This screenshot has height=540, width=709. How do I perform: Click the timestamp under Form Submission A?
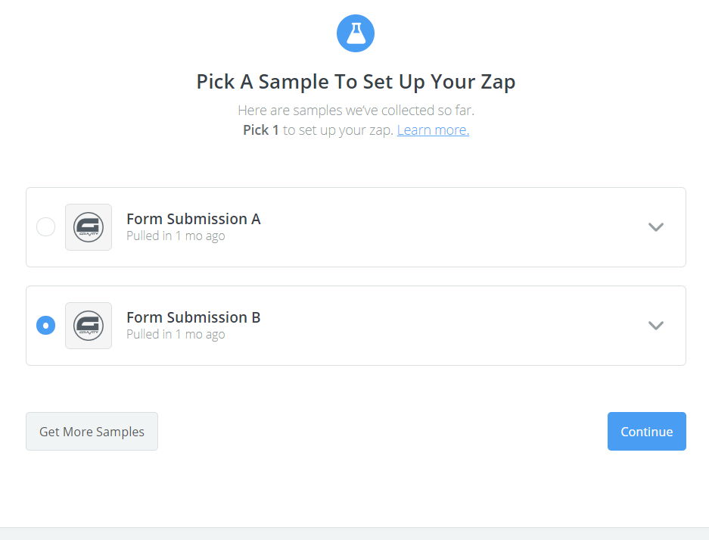click(176, 236)
